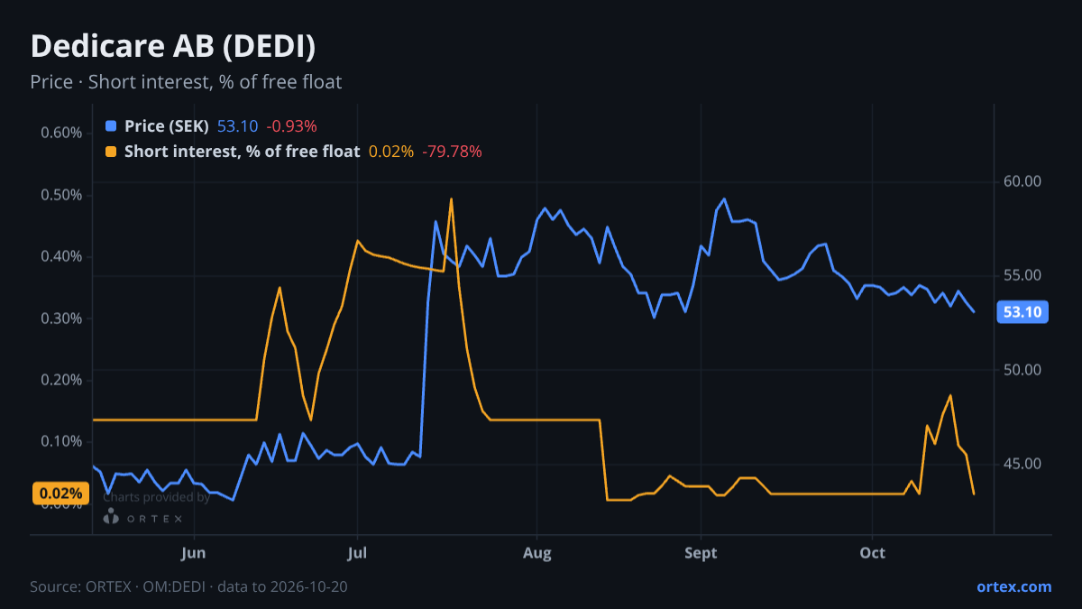
Task: Click the Oct x-axis label
Action: click(x=873, y=552)
